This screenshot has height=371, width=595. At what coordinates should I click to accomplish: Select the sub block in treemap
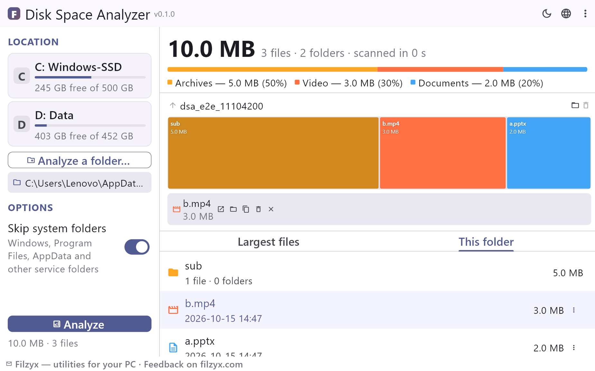[x=273, y=153]
